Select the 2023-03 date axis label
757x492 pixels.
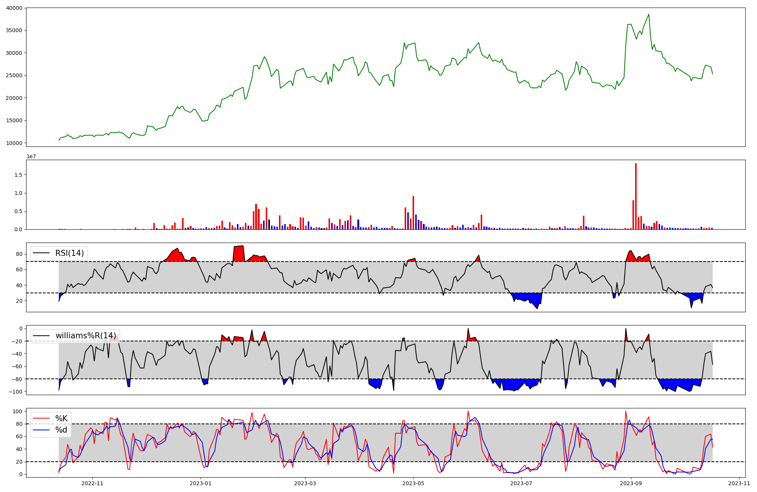point(305,483)
